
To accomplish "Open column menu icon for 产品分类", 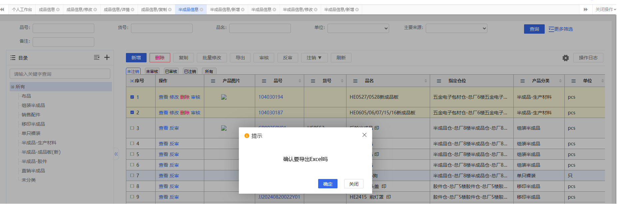I will pyautogui.click(x=523, y=81).
